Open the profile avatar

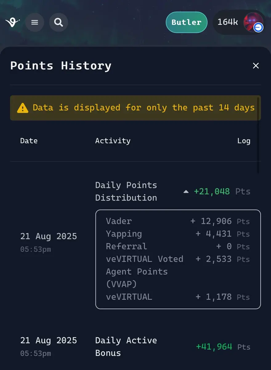(253, 22)
